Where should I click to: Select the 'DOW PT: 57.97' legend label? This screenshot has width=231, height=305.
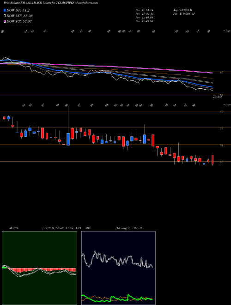click(x=19, y=21)
